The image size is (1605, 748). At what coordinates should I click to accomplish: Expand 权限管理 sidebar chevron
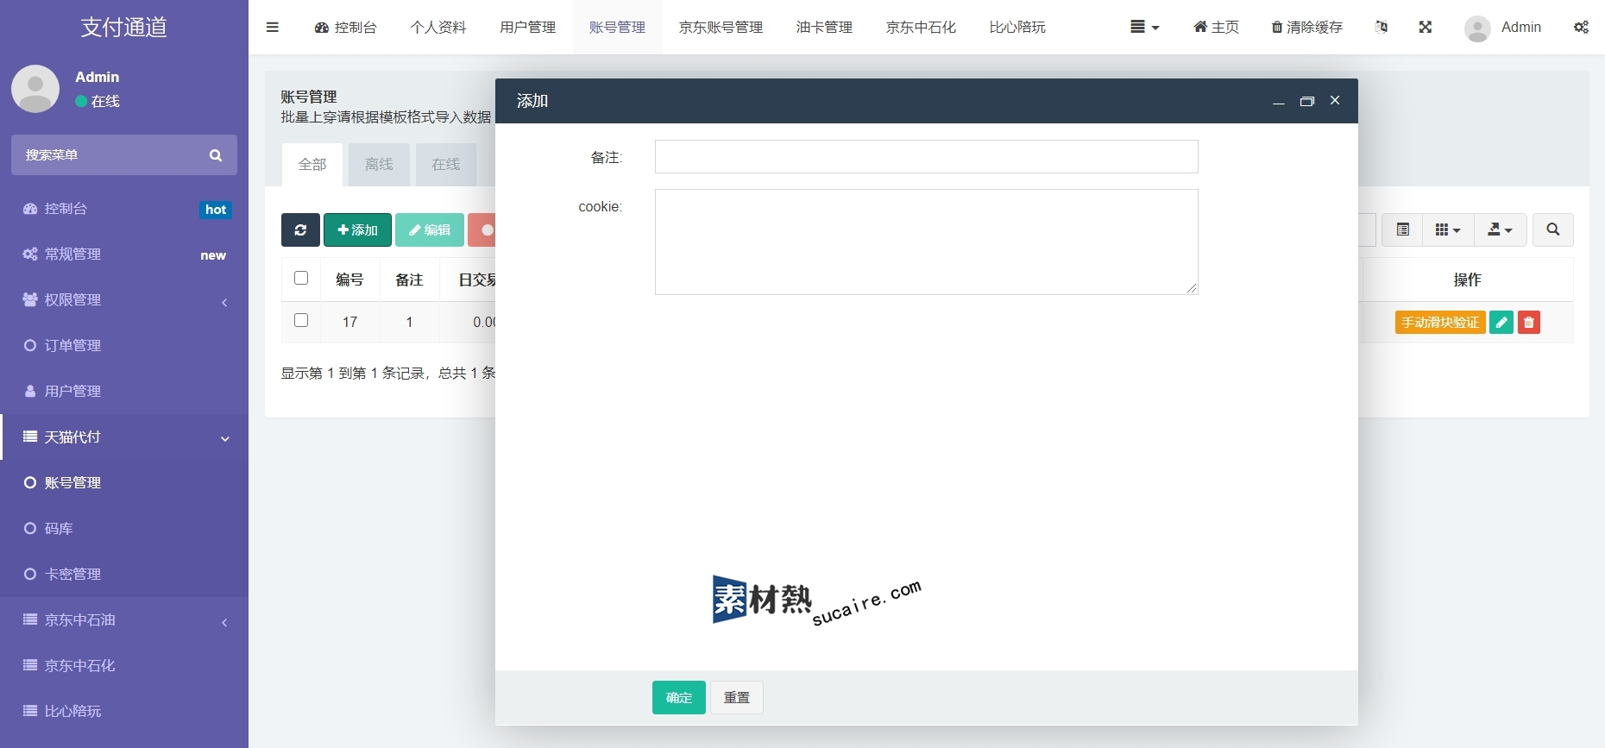pos(224,301)
